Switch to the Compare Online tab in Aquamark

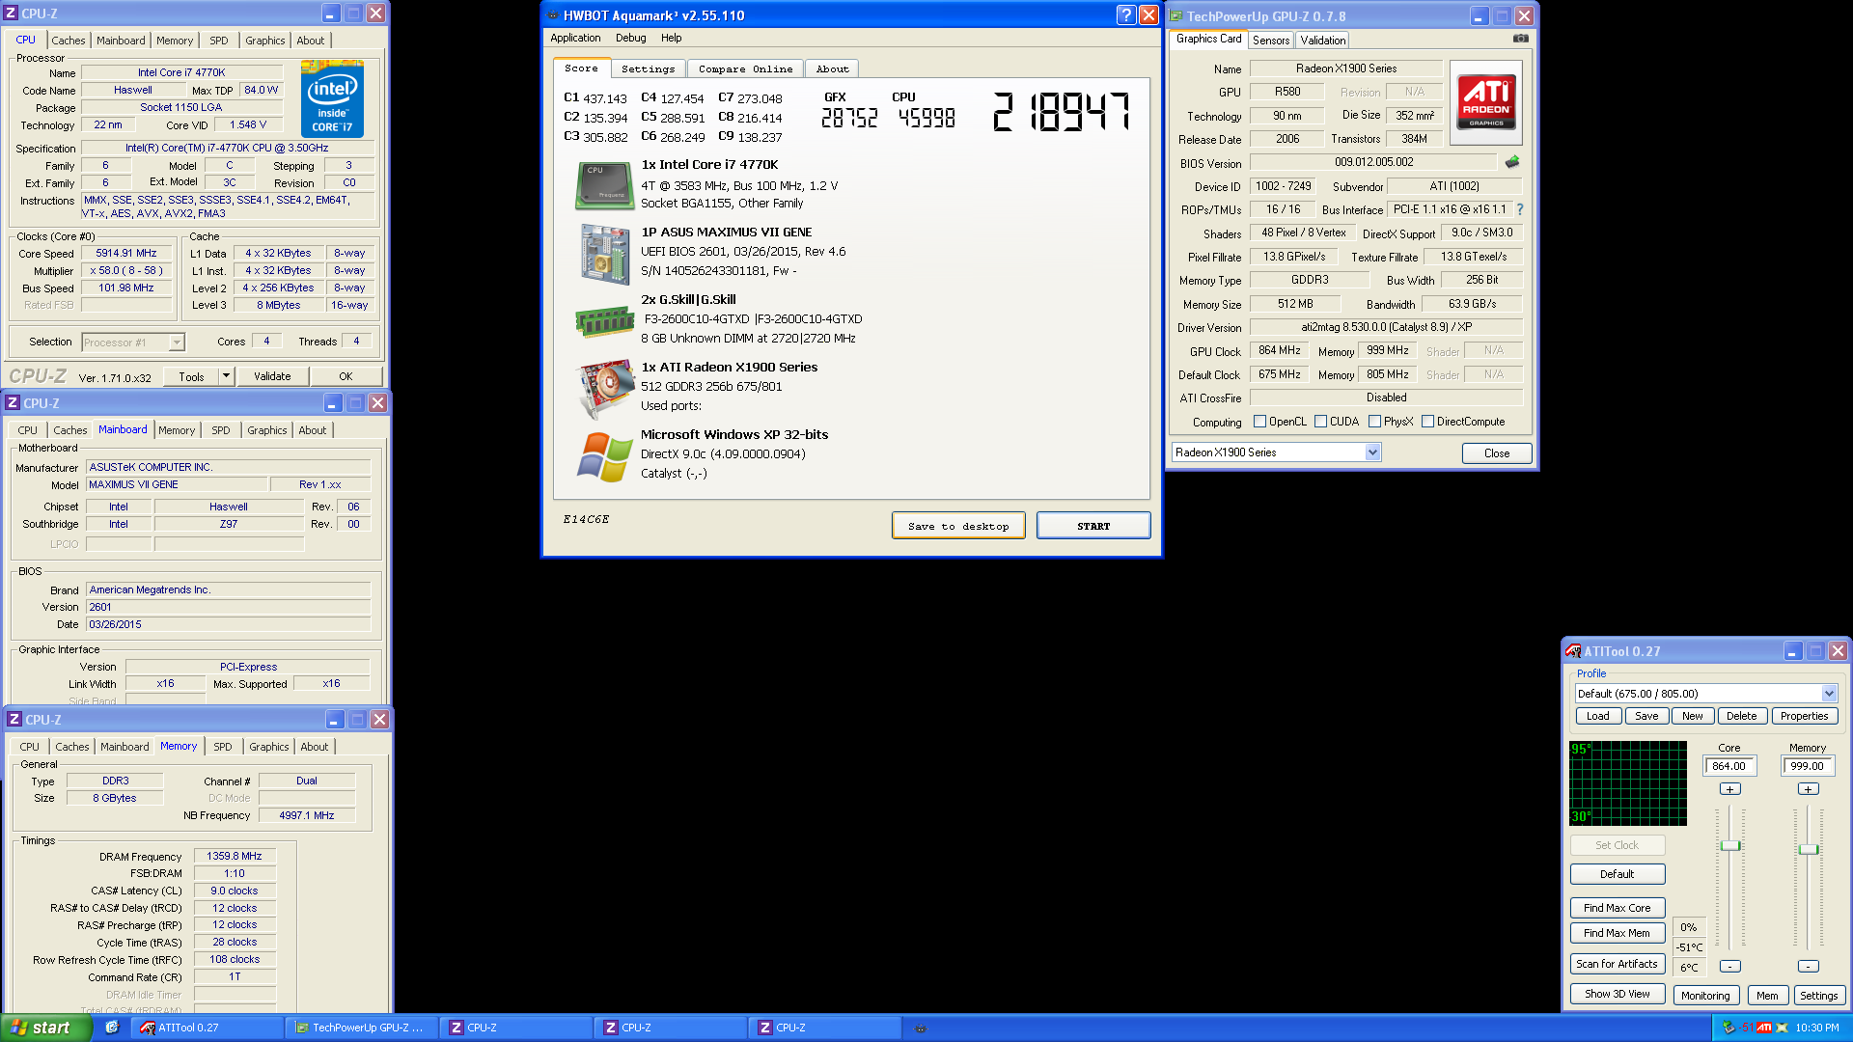coord(745,69)
